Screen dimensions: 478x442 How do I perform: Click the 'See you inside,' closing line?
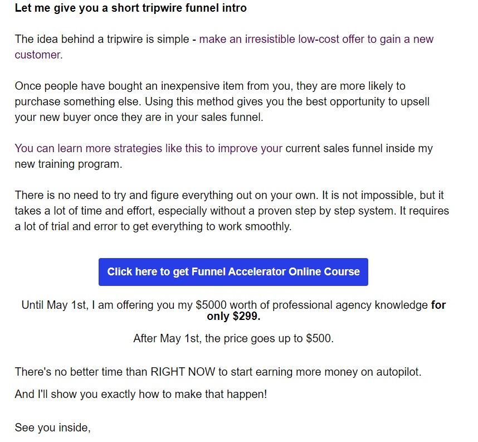[53, 428]
